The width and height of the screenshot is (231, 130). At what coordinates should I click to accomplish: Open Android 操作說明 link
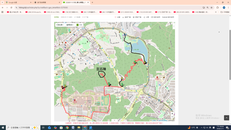point(168,17)
